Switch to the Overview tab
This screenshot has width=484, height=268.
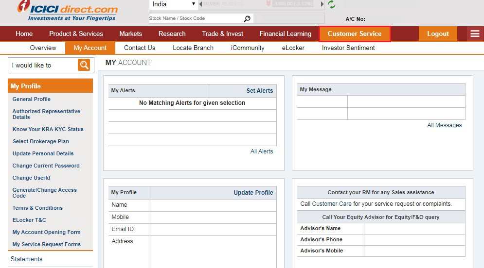[43, 48]
